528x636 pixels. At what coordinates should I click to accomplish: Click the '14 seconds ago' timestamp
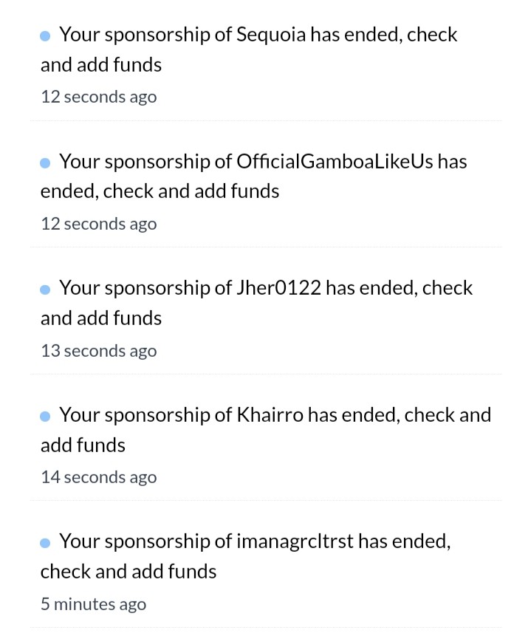pyautogui.click(x=99, y=477)
